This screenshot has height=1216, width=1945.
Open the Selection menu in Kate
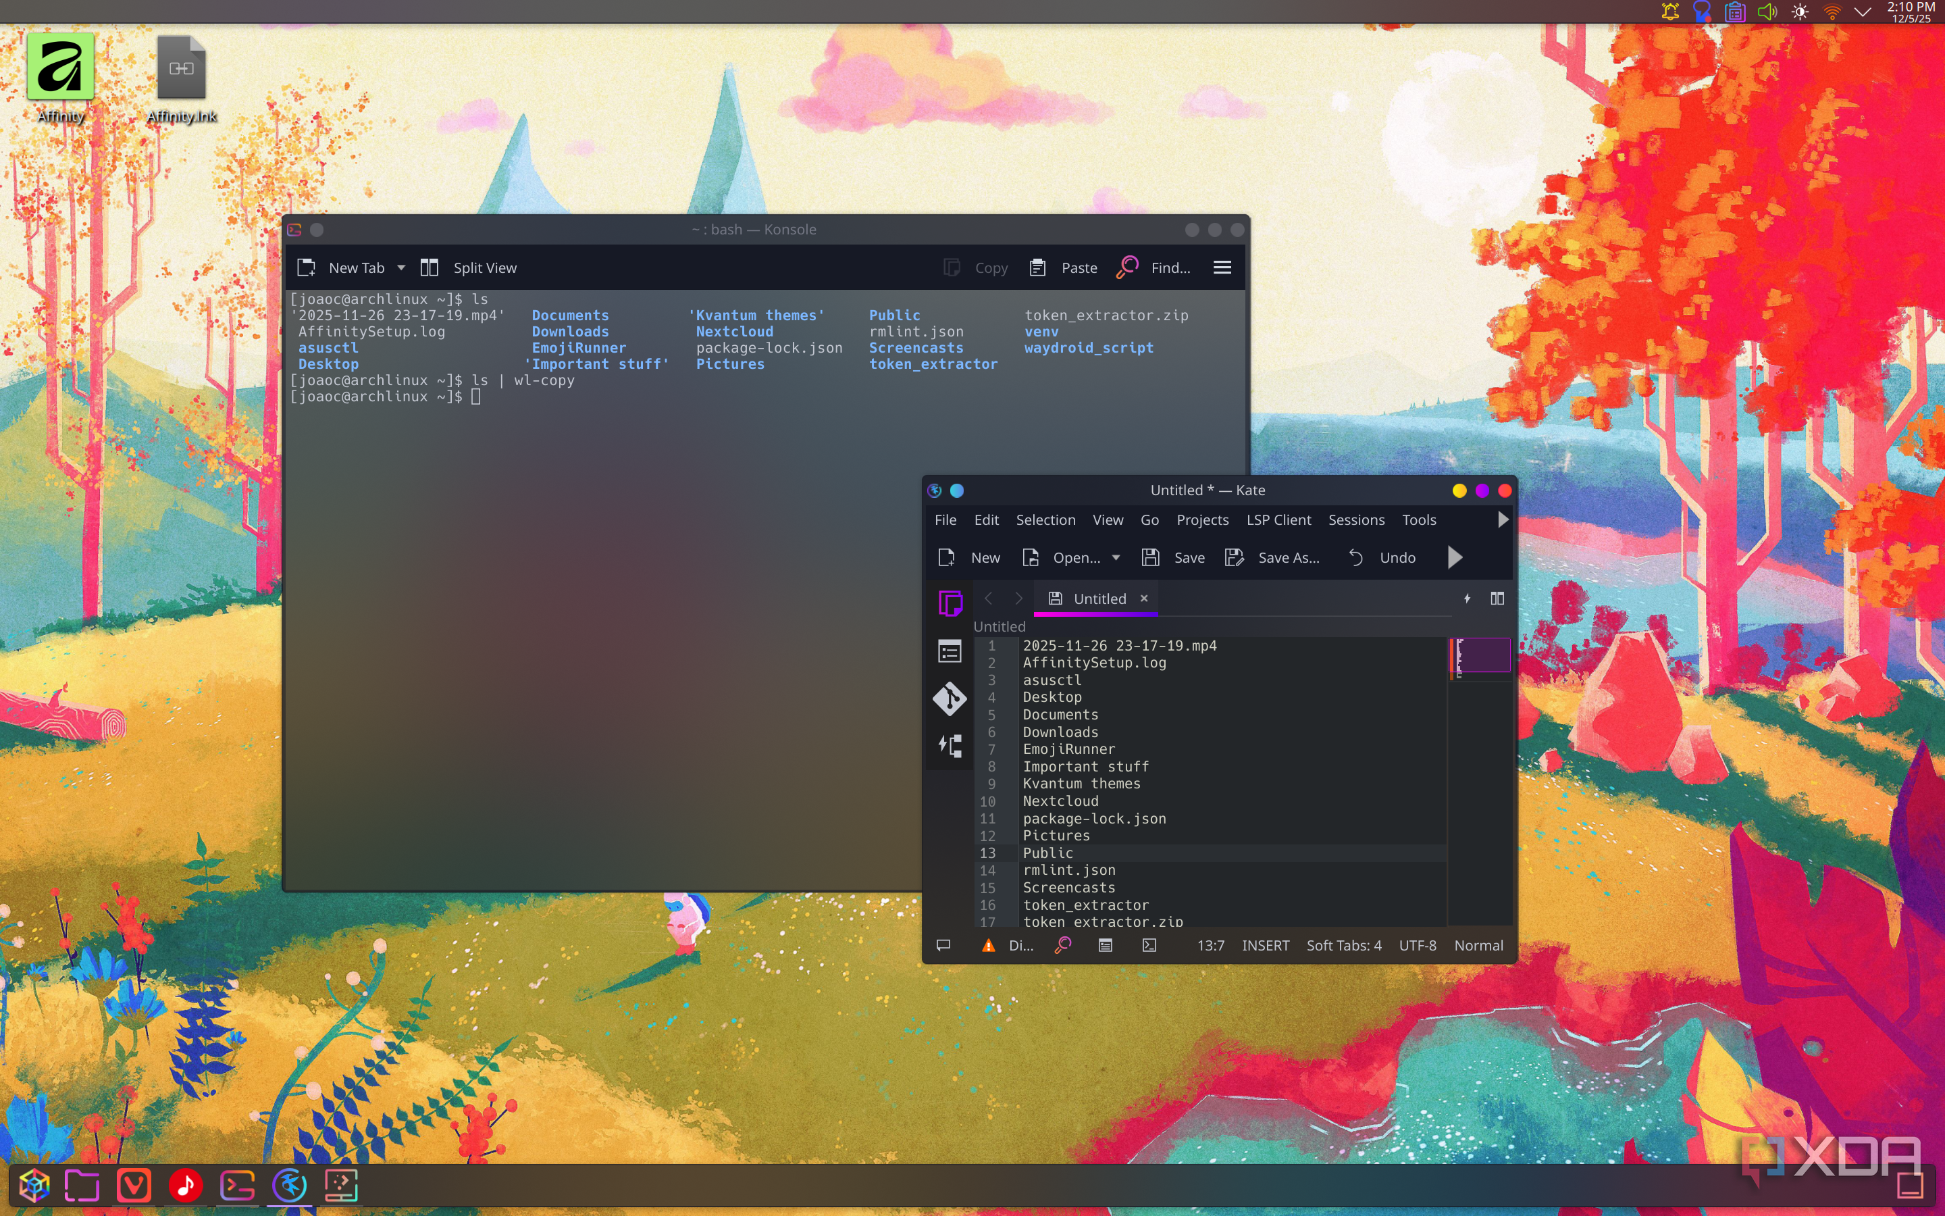pyautogui.click(x=1045, y=520)
